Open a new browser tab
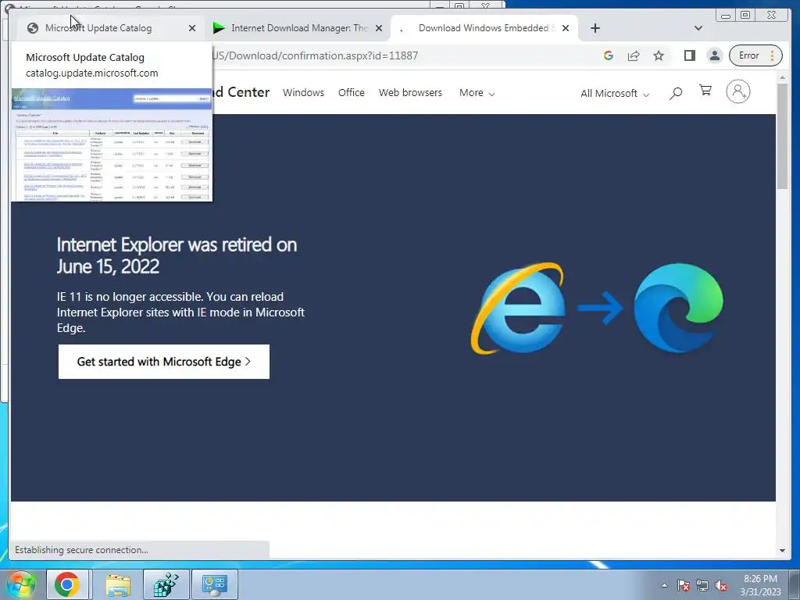 [595, 28]
